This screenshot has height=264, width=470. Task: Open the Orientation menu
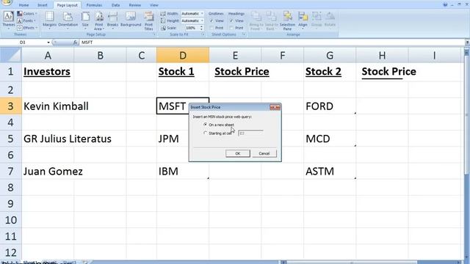68,20
